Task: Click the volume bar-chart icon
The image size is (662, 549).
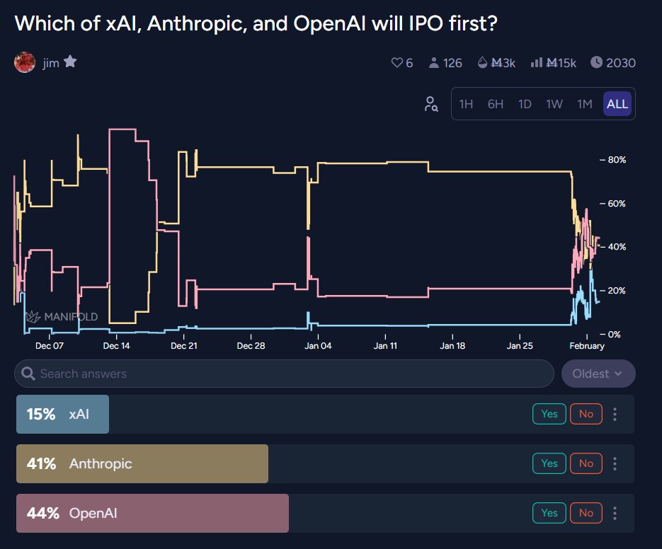Action: point(536,63)
